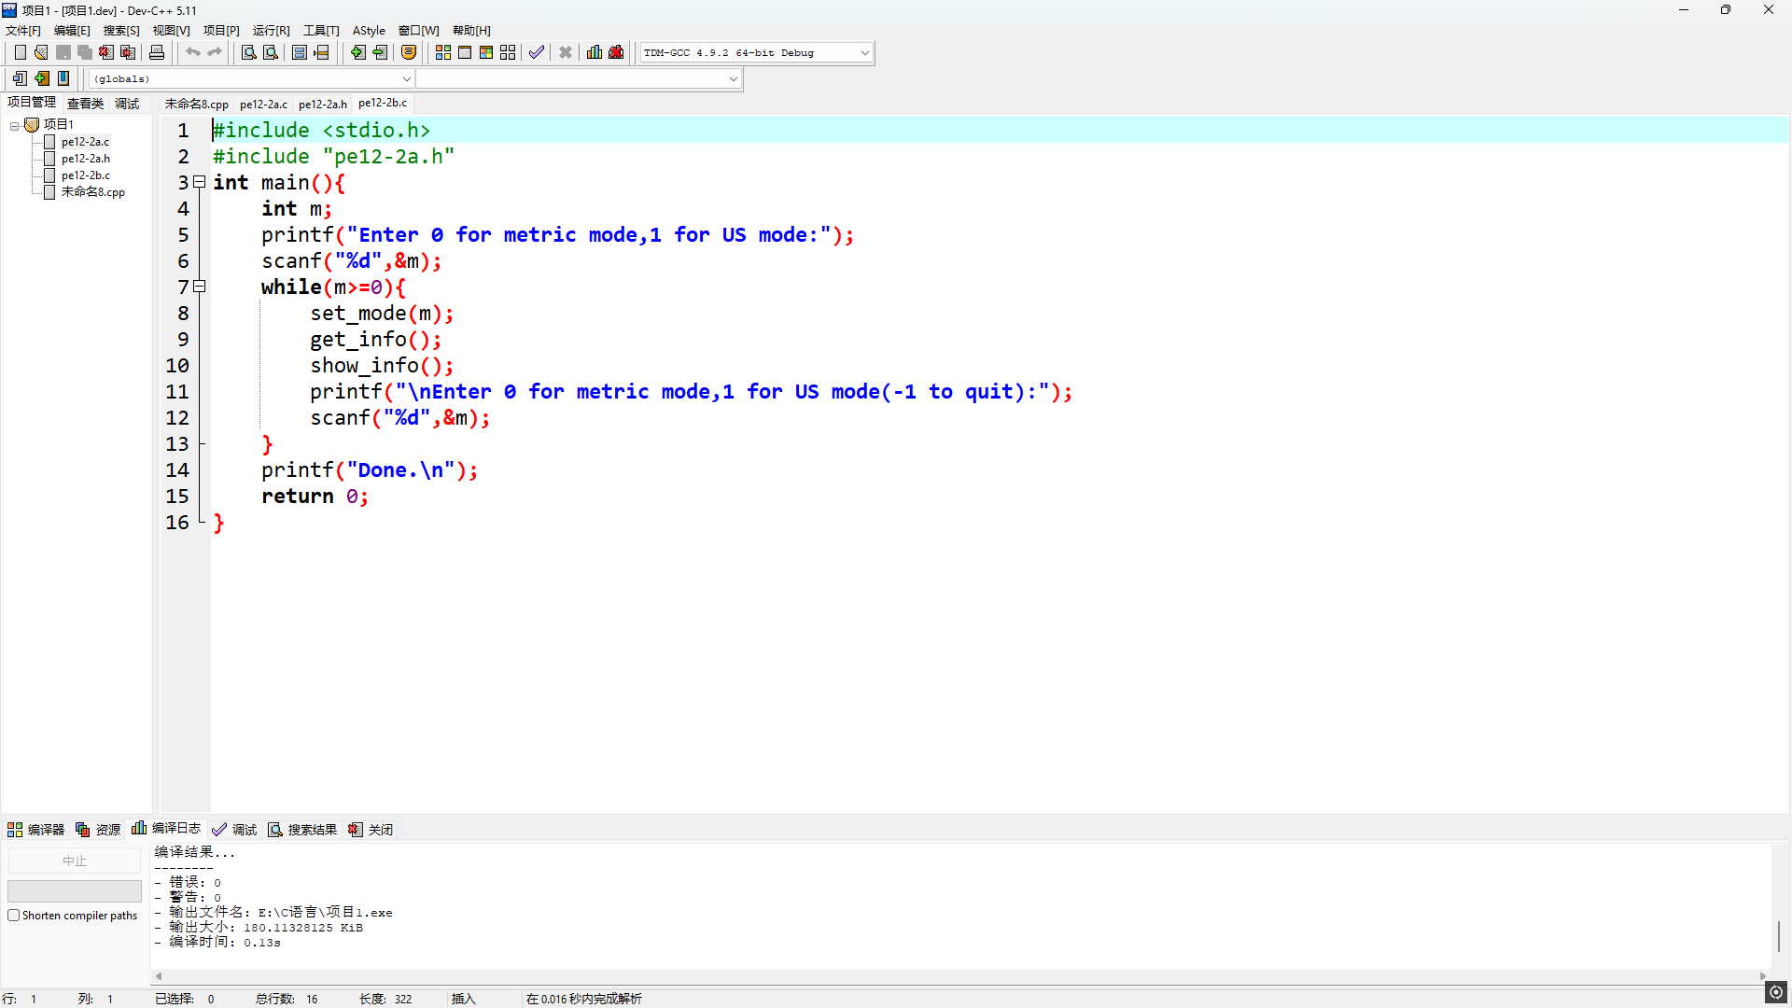The image size is (1792, 1008).
Task: Switch to the pe12-2a.h editor tab
Action: [x=322, y=104]
